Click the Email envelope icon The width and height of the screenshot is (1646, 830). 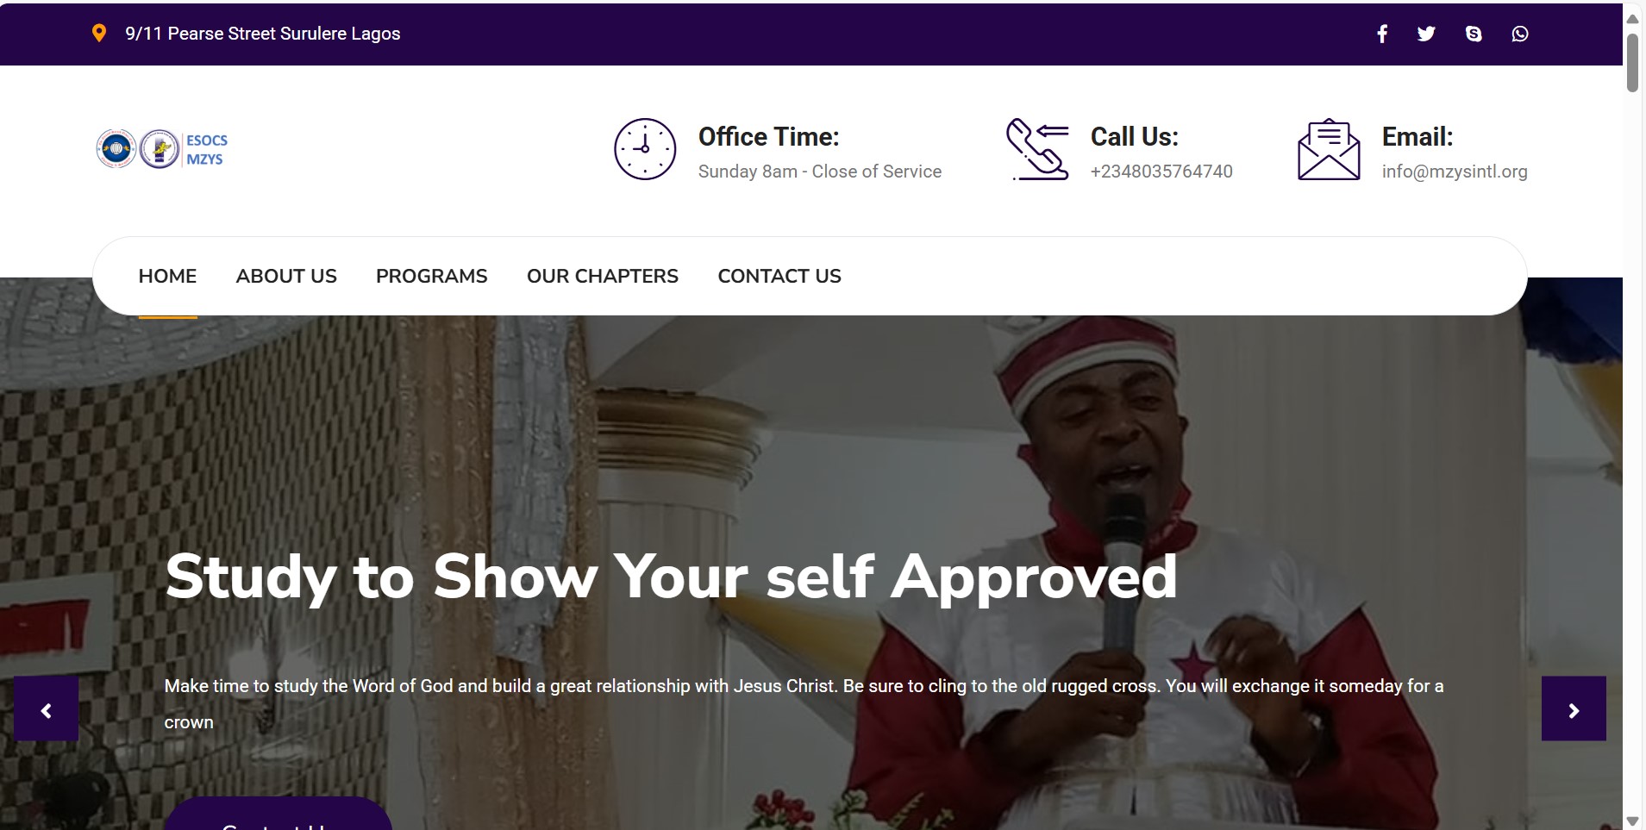tap(1329, 149)
